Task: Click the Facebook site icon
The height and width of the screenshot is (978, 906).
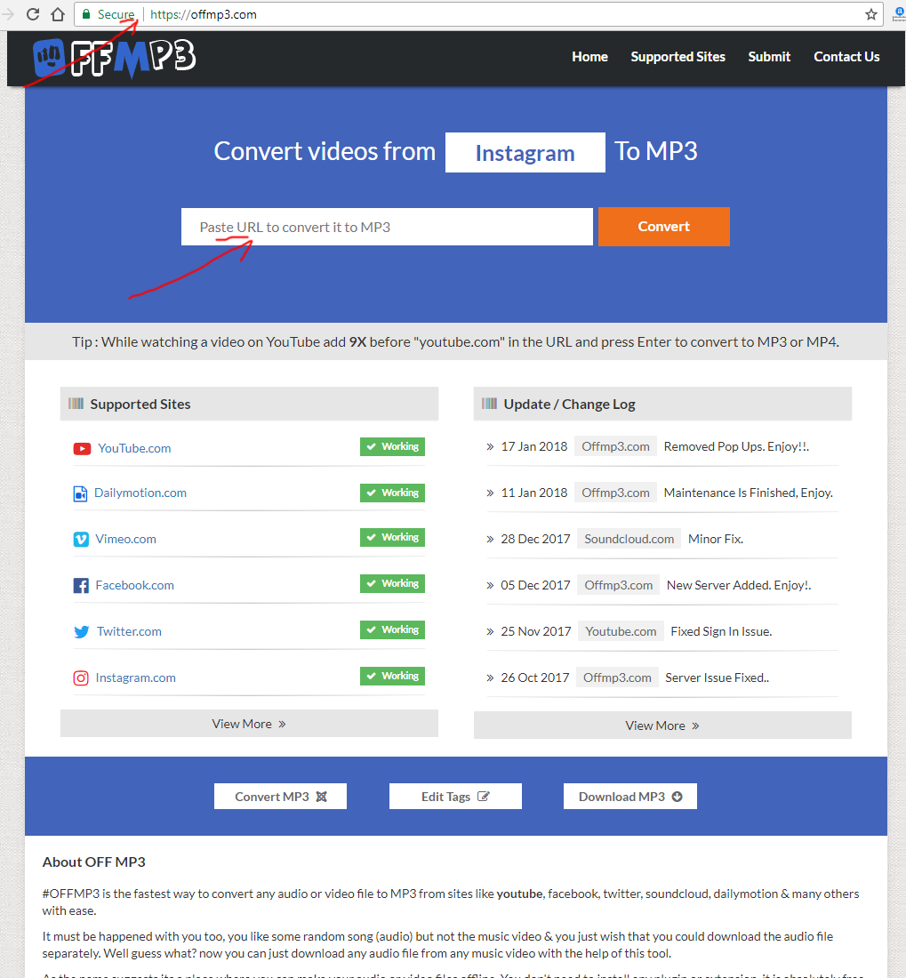Action: pyautogui.click(x=81, y=586)
